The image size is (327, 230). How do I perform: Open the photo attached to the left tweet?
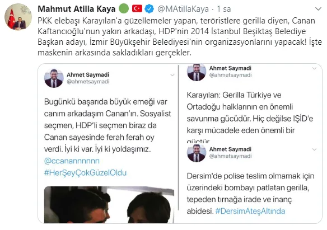(109, 205)
